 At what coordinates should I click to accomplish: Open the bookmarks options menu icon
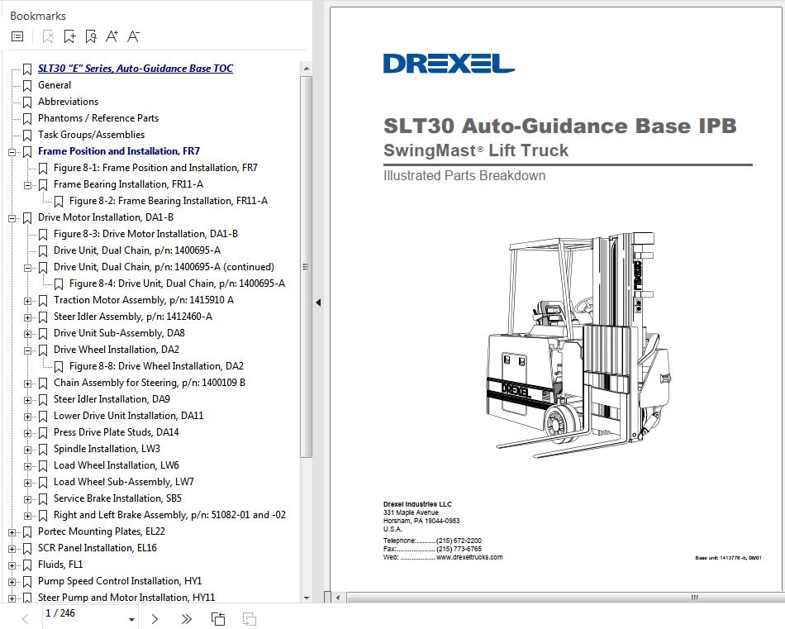click(17, 36)
